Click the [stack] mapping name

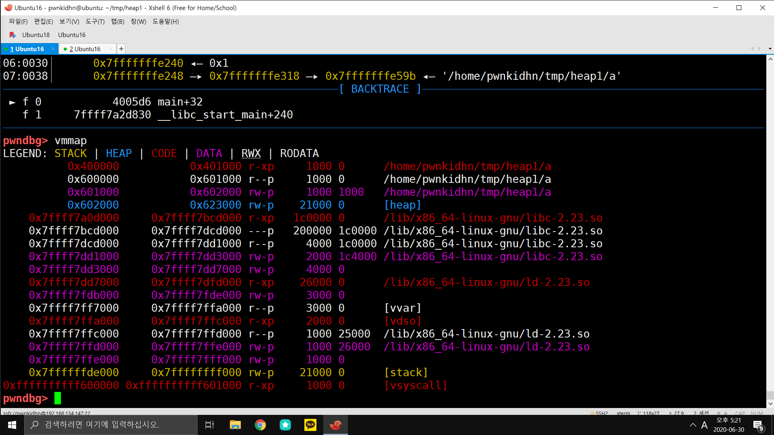coord(406,373)
